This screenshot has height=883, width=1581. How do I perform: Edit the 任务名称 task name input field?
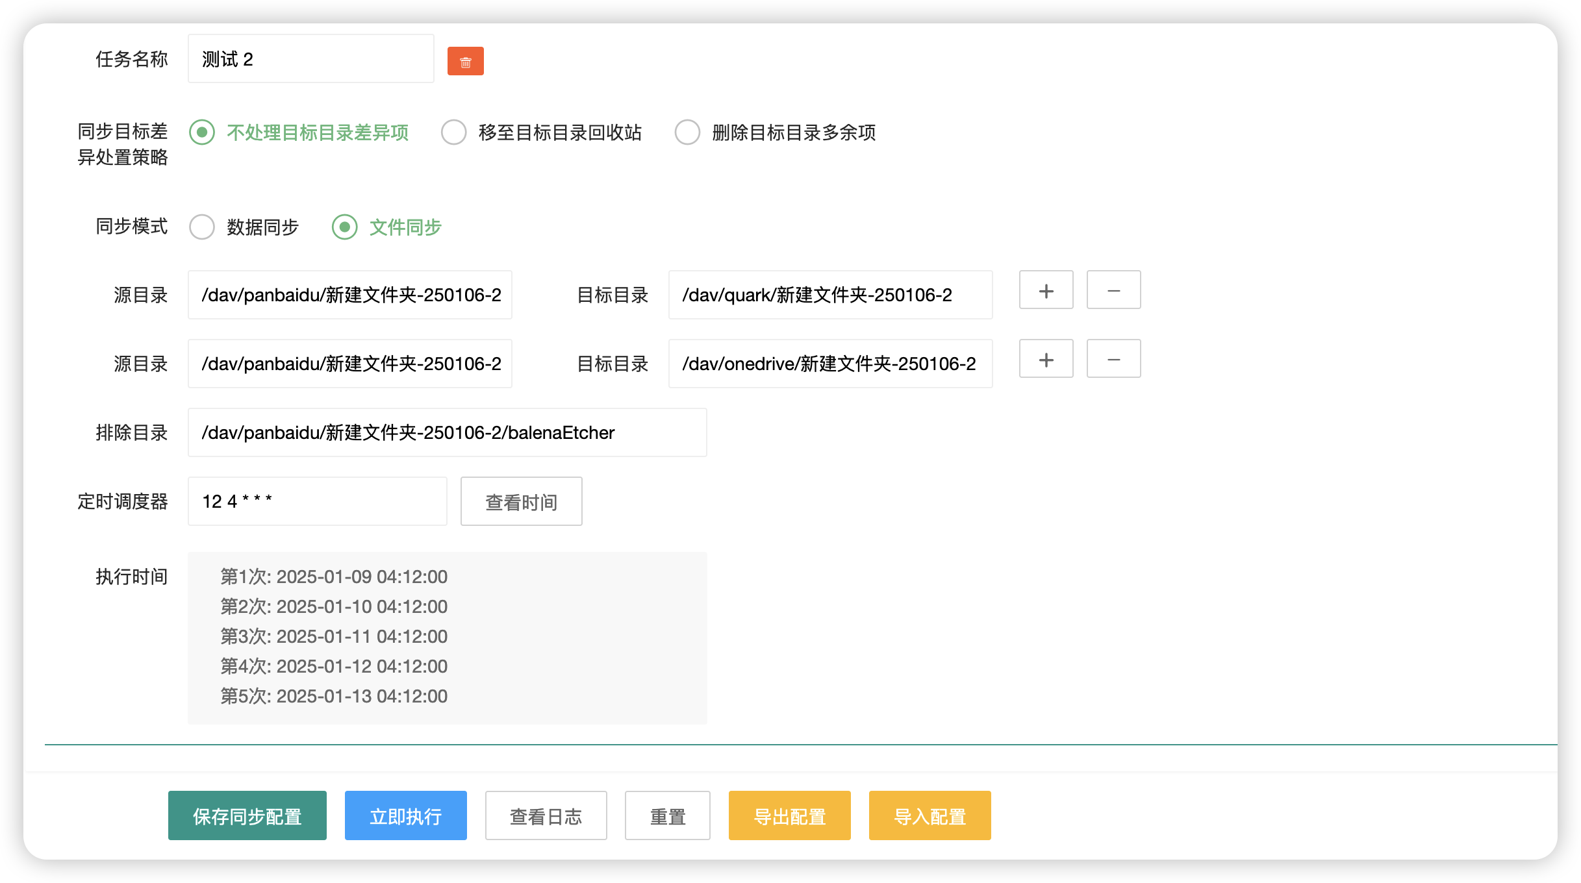pos(312,60)
